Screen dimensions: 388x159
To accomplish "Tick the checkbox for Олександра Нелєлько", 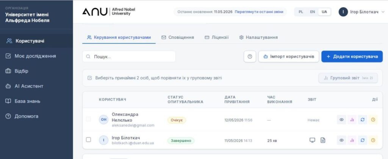I will pyautogui.click(x=88, y=119).
